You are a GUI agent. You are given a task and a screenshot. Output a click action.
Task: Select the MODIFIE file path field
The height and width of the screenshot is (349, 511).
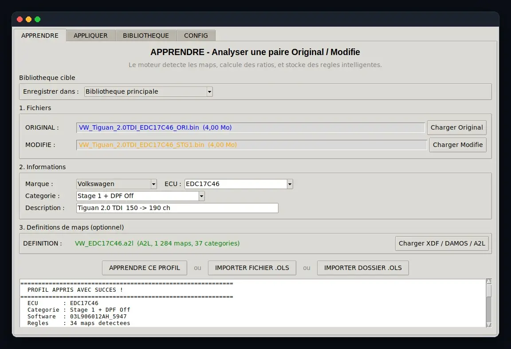(x=252, y=145)
